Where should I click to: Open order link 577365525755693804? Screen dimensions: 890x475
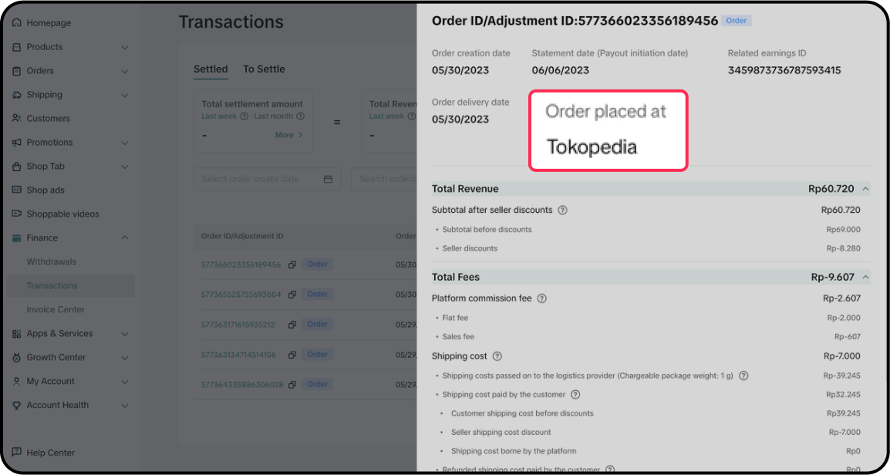point(241,295)
